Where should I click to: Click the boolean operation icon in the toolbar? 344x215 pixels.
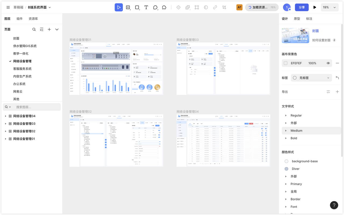(188, 7)
